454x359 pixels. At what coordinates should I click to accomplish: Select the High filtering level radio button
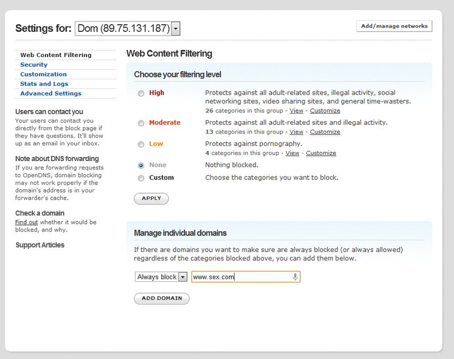141,93
